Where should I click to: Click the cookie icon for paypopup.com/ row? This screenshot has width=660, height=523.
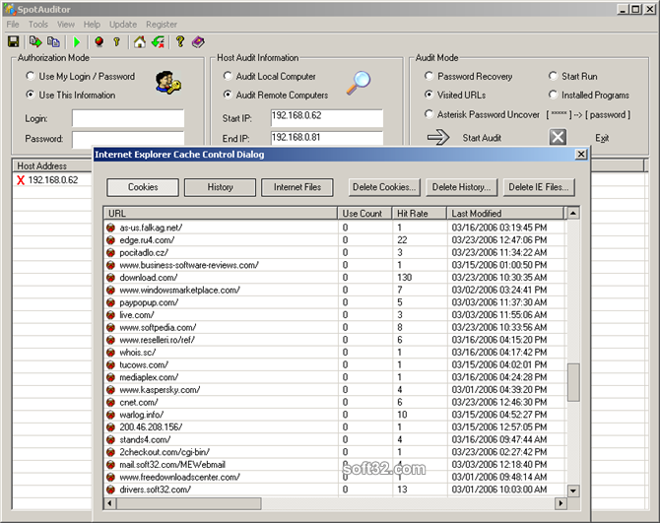coord(110,302)
